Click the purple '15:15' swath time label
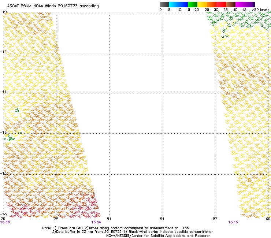The image size is (271, 238). point(233,222)
